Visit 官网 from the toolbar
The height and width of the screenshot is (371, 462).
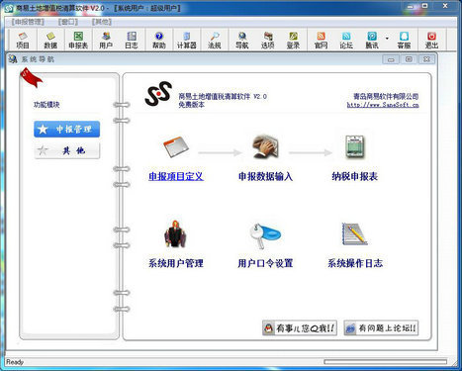[321, 41]
